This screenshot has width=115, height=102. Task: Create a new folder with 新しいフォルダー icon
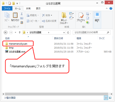(64, 15)
